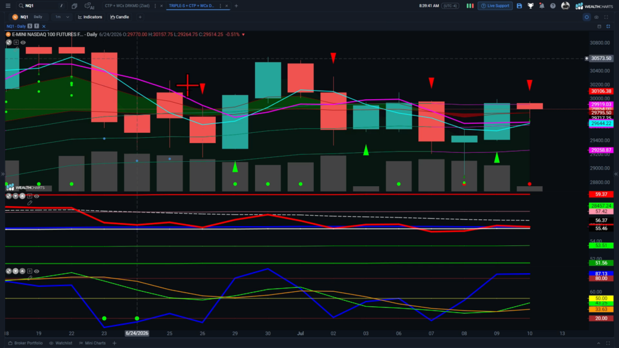Image resolution: width=619 pixels, height=348 pixels.
Task: Toggle the S badge on NQ1 tab
Action: 30,26
